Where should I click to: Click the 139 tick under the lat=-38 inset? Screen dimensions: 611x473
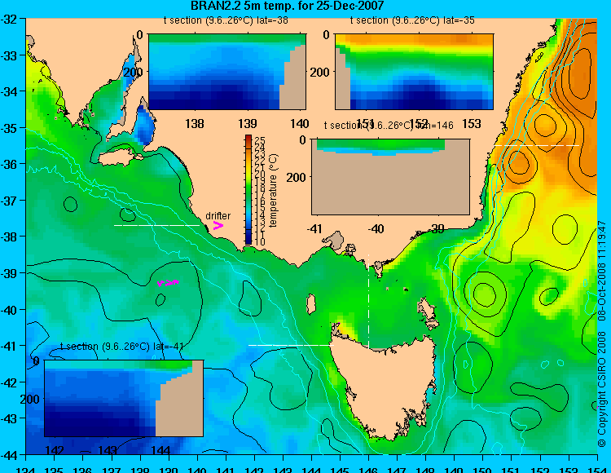tap(248, 124)
